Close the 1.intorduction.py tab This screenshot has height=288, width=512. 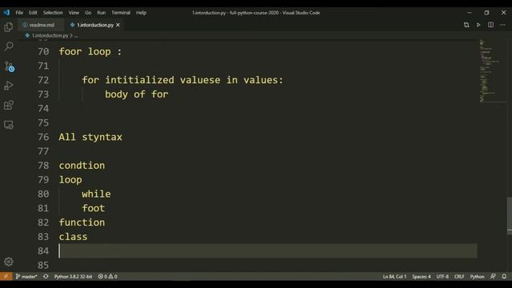[x=118, y=25]
